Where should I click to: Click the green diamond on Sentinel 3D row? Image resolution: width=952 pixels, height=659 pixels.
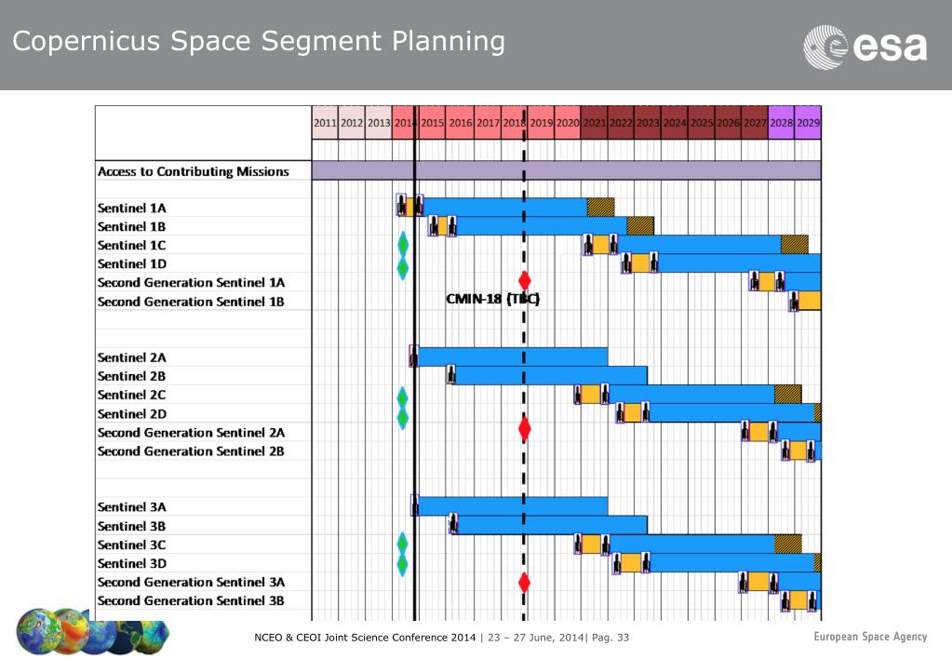tap(402, 565)
